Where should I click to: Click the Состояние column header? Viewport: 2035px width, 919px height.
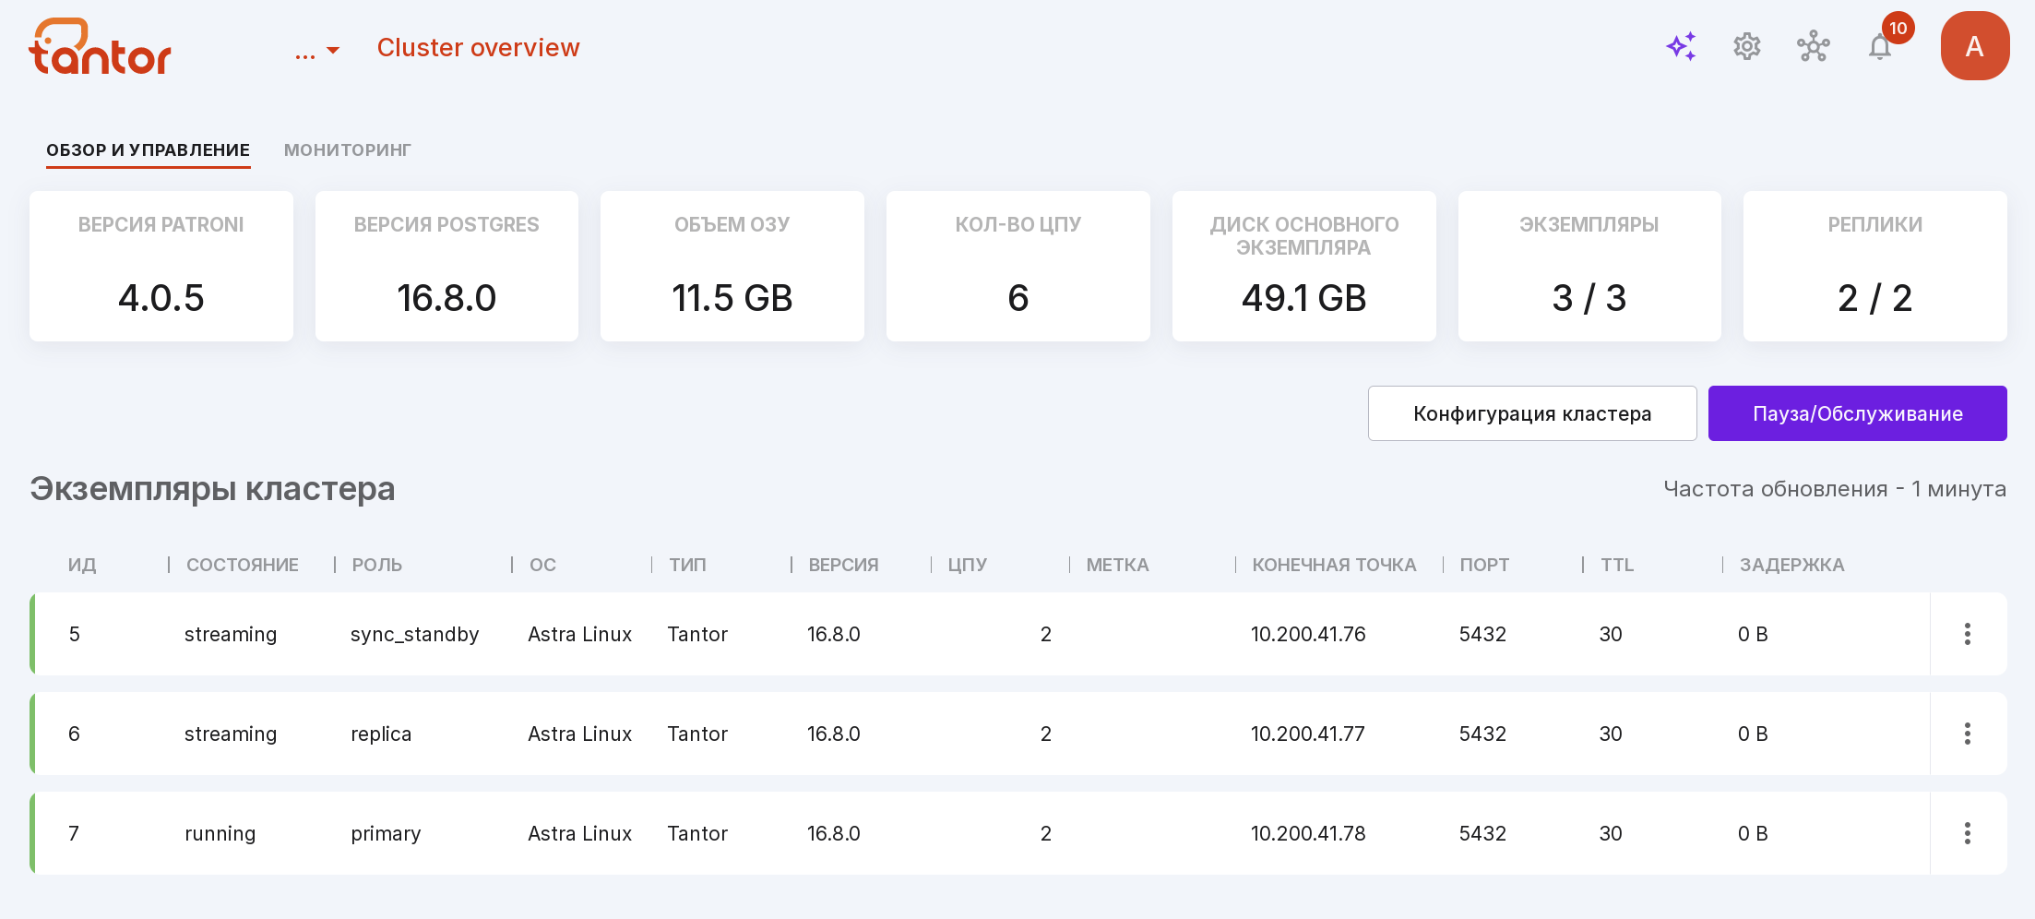coord(243,565)
